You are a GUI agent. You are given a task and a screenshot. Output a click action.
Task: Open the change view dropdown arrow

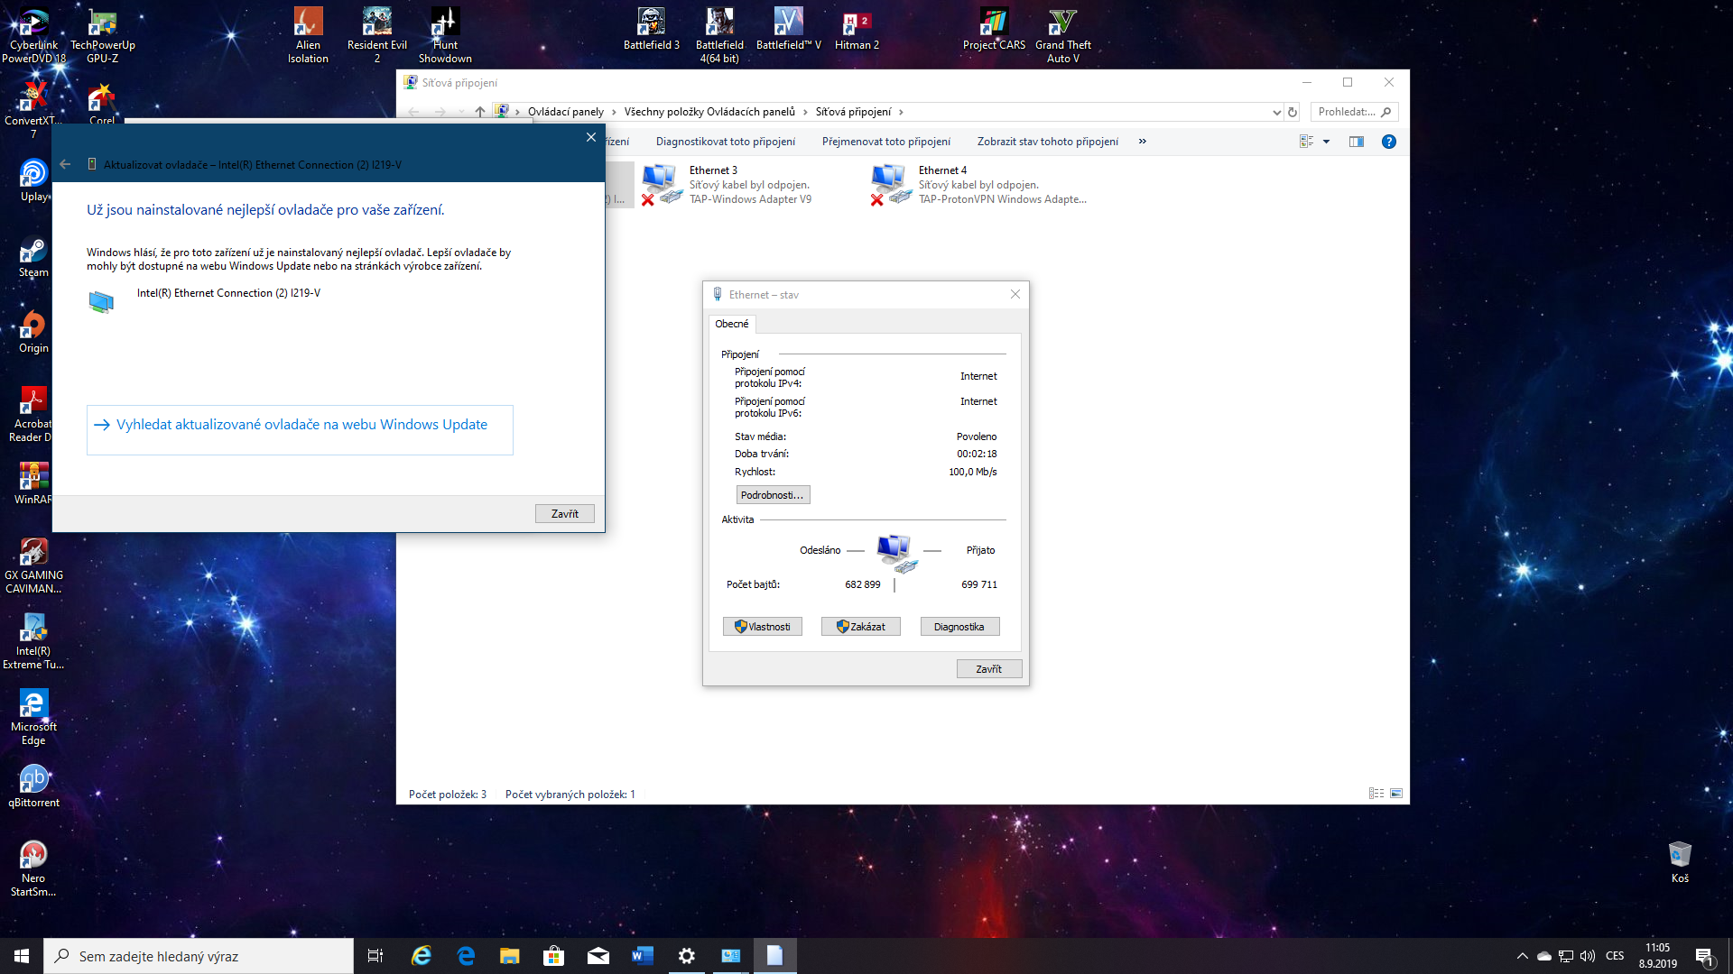[1326, 142]
